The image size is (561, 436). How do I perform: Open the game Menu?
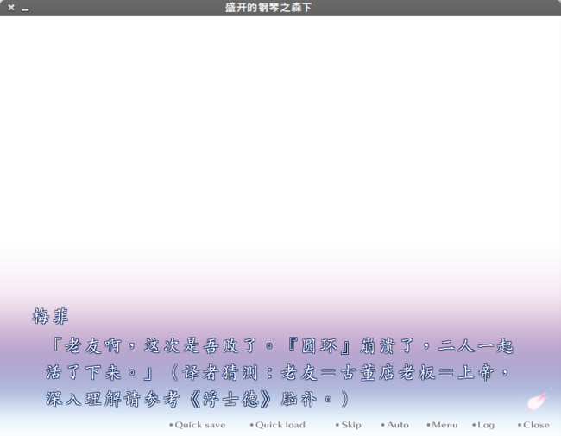tap(444, 425)
